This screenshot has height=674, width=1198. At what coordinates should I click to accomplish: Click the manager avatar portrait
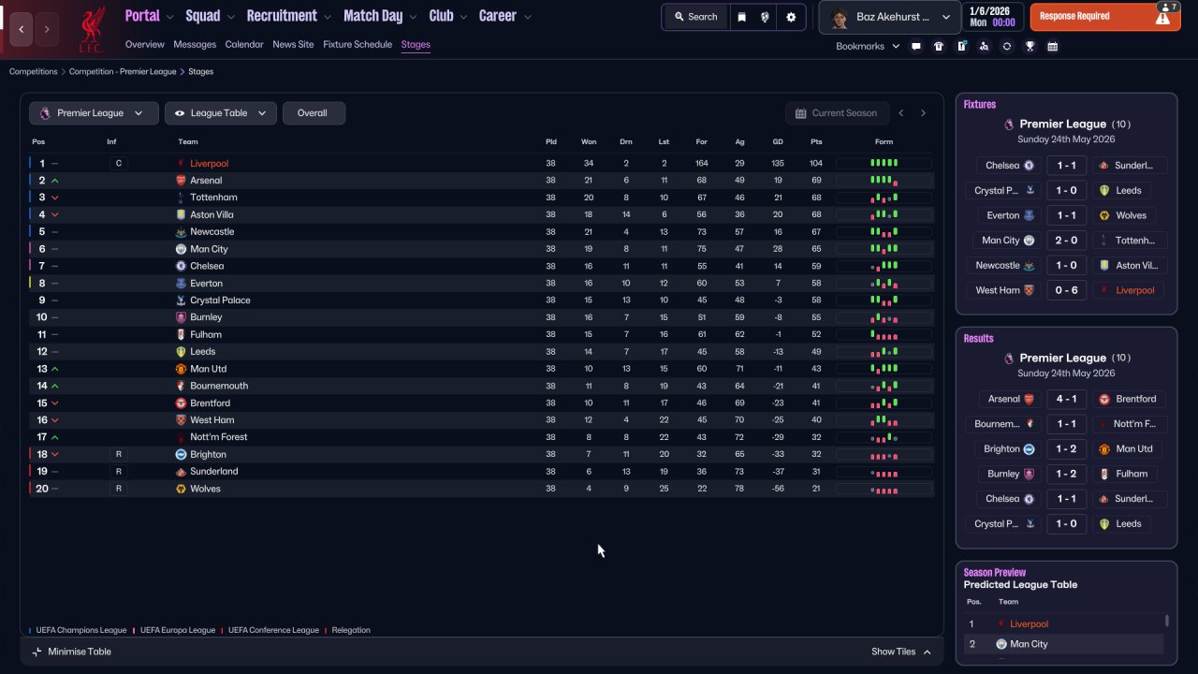tap(840, 17)
